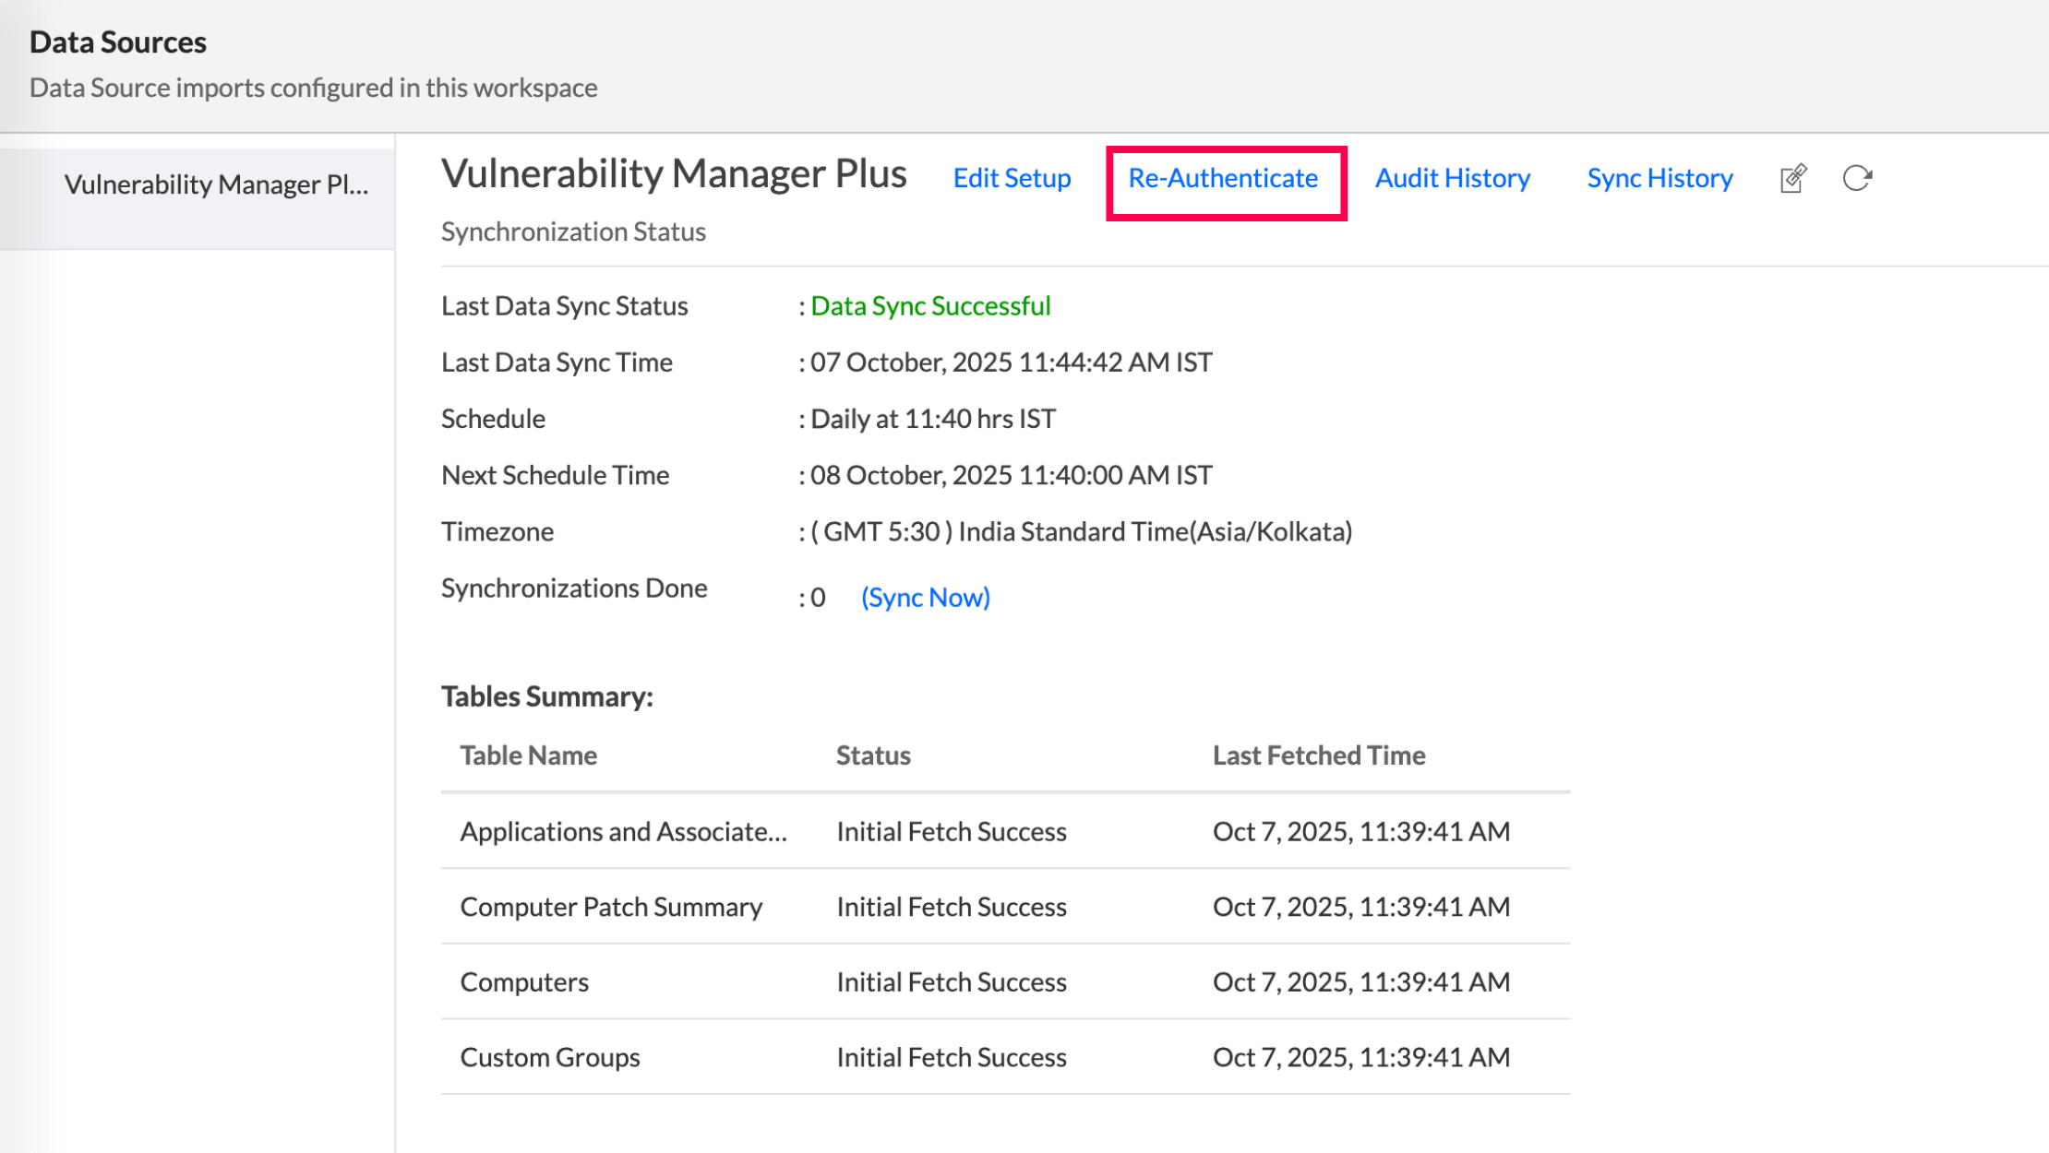Click the Re-Authenticate link
Image resolution: width=2049 pixels, height=1153 pixels.
coord(1223,178)
